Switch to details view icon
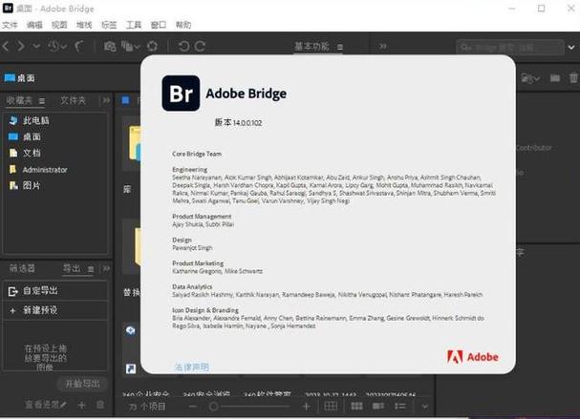Image resolution: width=580 pixels, height=419 pixels. pyautogui.click(x=378, y=406)
